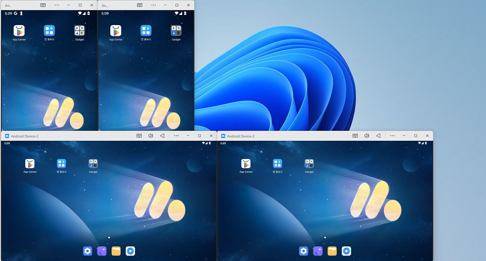Click Wi-Fi status icon in Android Device-2
Viewport: 486px width, 261px height.
pos(203,143)
